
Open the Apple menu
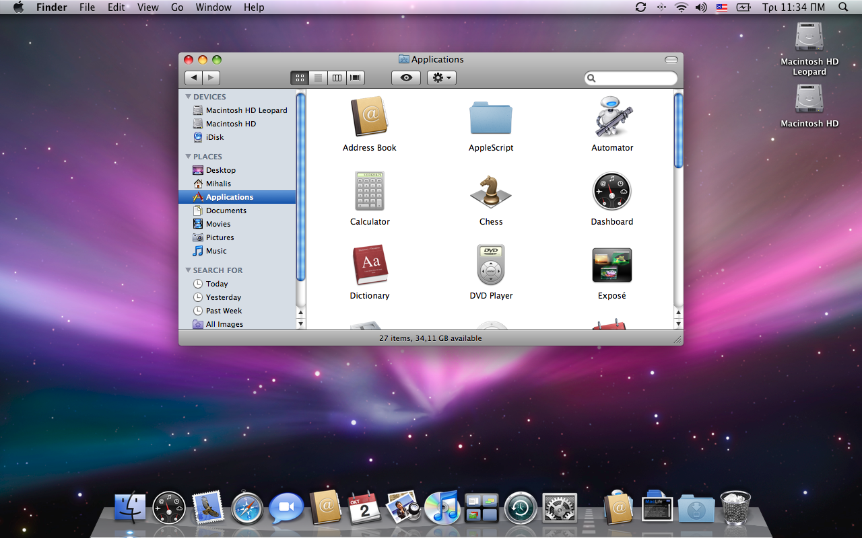pos(18,7)
